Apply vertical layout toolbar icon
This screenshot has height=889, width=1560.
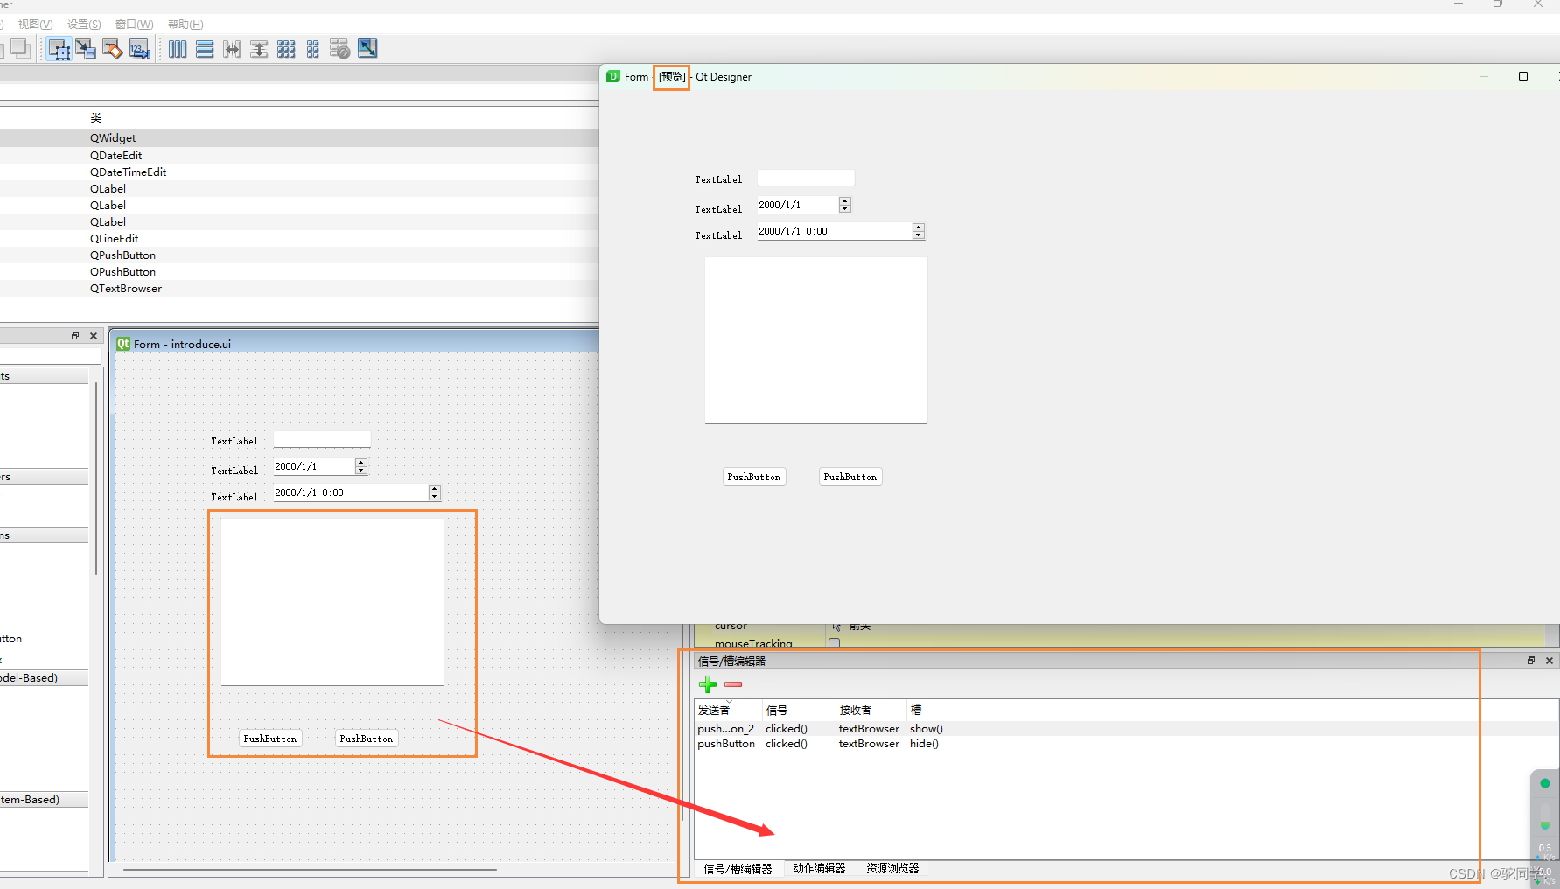coord(205,49)
